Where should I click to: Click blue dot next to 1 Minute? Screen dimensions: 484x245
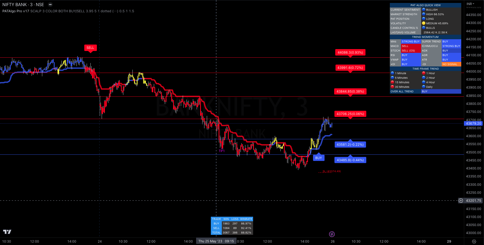392,73
